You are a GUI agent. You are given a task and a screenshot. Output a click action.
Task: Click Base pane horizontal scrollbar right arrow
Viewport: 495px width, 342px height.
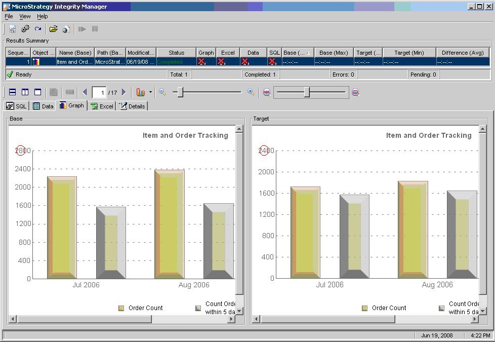click(231, 319)
